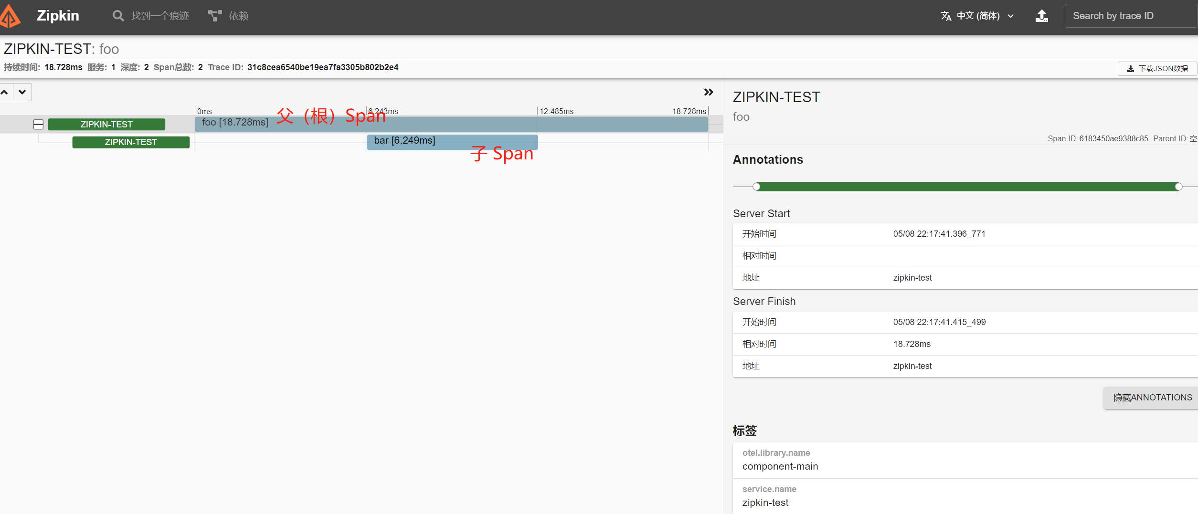Click the down chevron span navigation button
The width and height of the screenshot is (1198, 514).
coord(22,92)
